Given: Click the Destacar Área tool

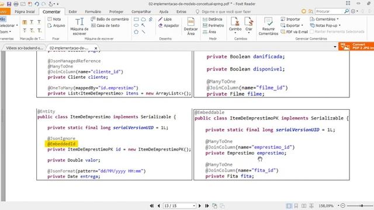Looking at the screenshot, I should (191, 26).
